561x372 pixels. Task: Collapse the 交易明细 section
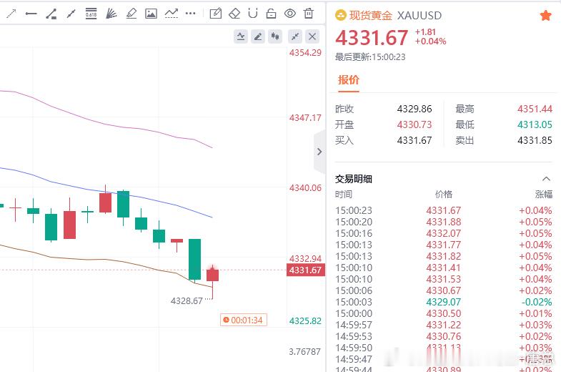click(546, 179)
